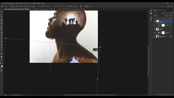The width and height of the screenshot is (174, 98).
Task: Select the Rectangular Marquee tool
Action: (1, 14)
